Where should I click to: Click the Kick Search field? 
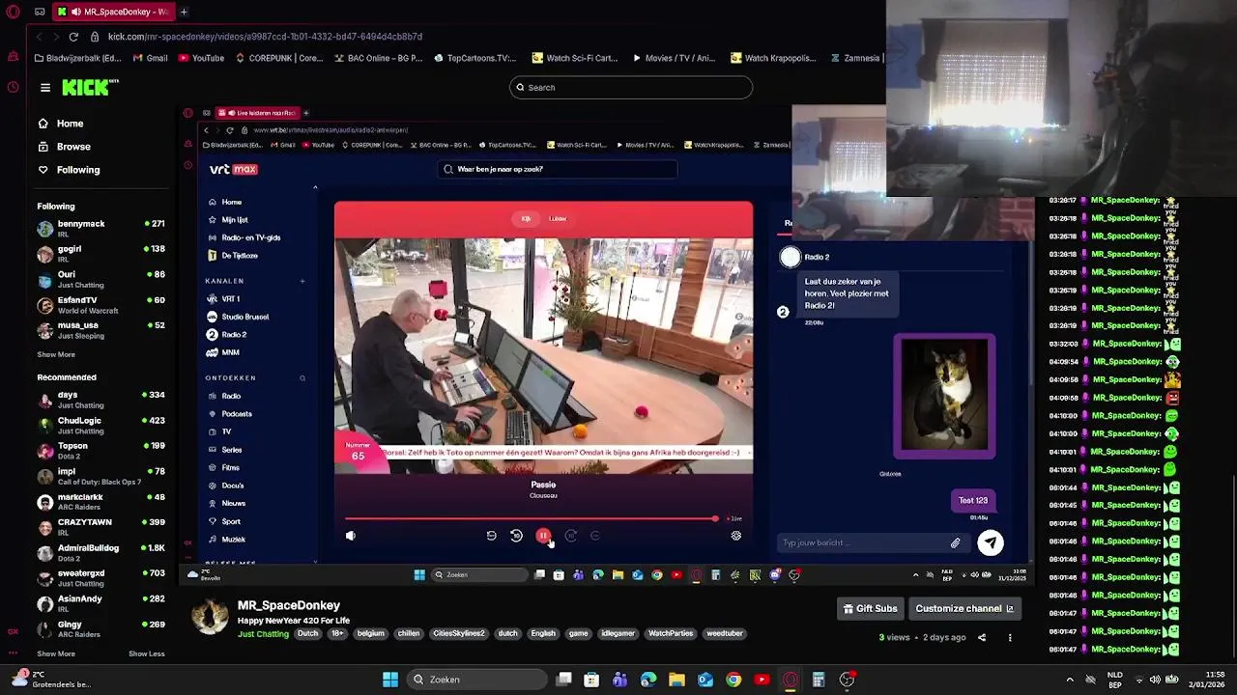[631, 88]
